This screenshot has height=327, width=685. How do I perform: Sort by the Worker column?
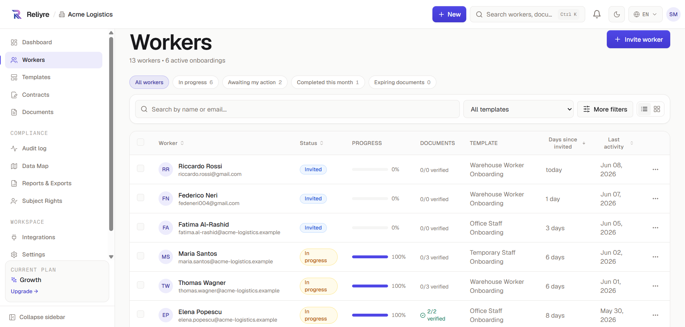pos(171,143)
